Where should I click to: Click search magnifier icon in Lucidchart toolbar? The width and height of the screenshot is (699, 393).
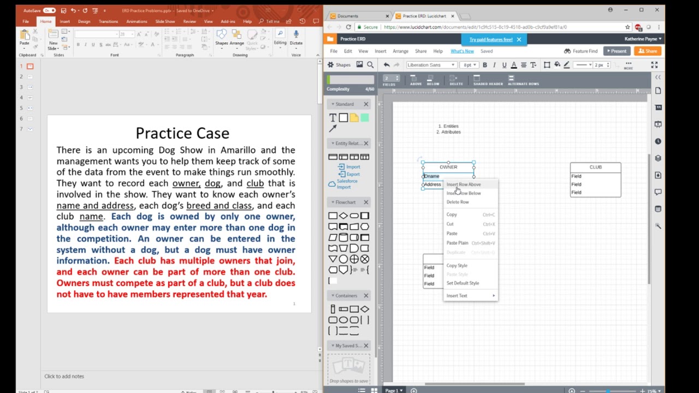(370, 65)
